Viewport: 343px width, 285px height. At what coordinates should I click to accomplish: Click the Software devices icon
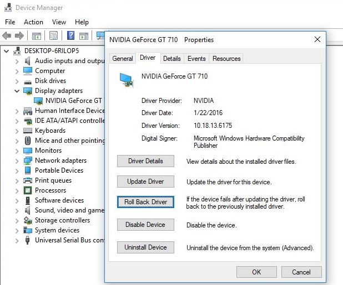[x=28, y=200]
